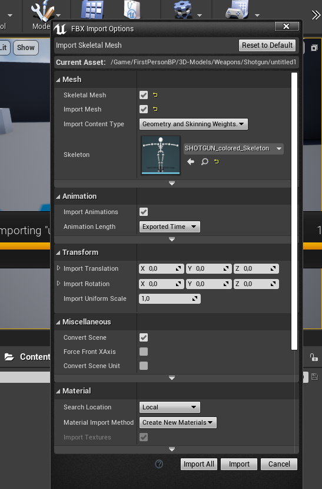Reset Skeletal Mesh checkbox to default arrow
The image size is (322, 489).
coord(155,95)
